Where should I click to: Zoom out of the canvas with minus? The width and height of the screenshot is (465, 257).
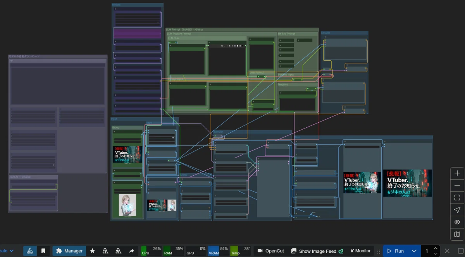click(x=457, y=185)
